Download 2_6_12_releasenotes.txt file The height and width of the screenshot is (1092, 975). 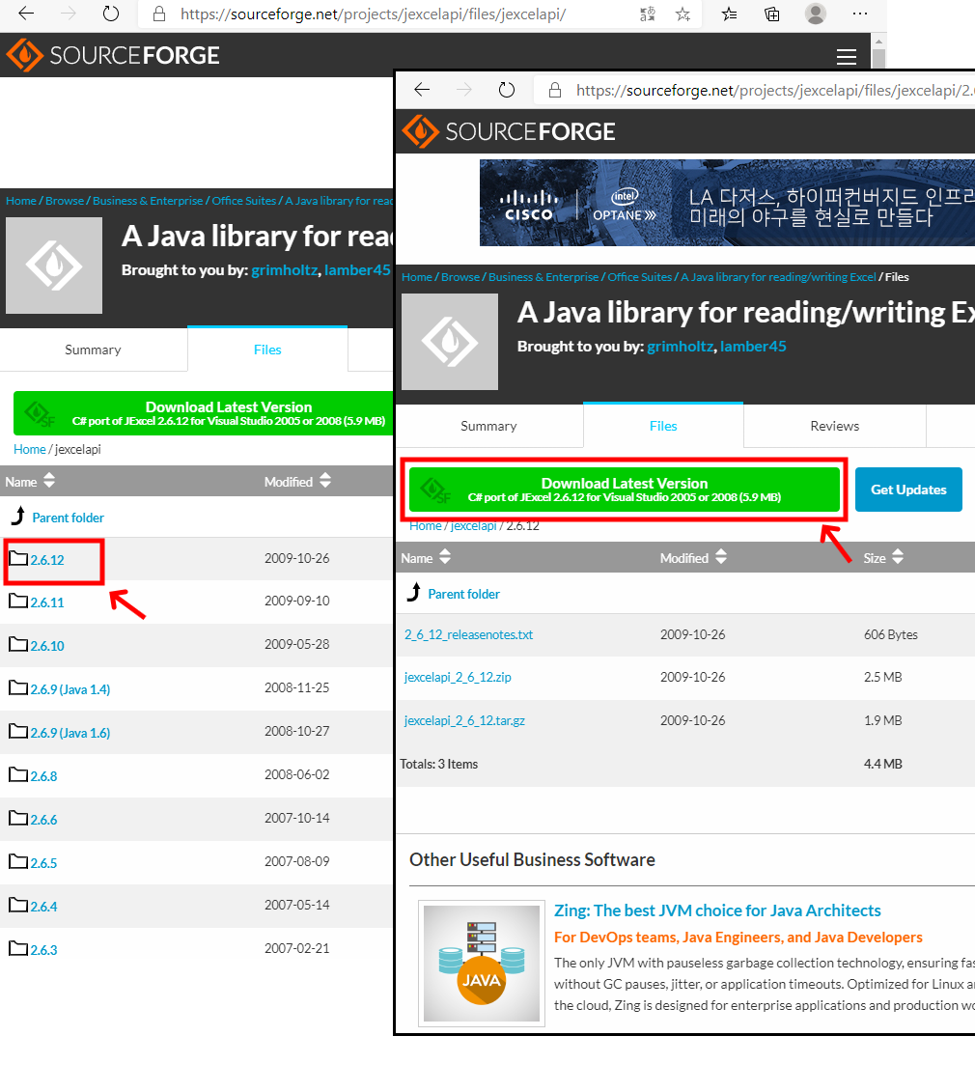pos(469,634)
